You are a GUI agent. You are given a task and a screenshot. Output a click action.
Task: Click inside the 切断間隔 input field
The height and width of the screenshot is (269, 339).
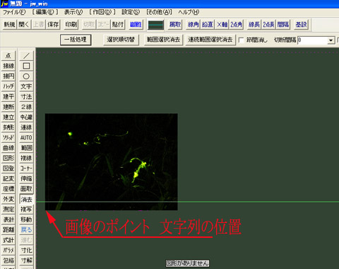click(x=313, y=40)
